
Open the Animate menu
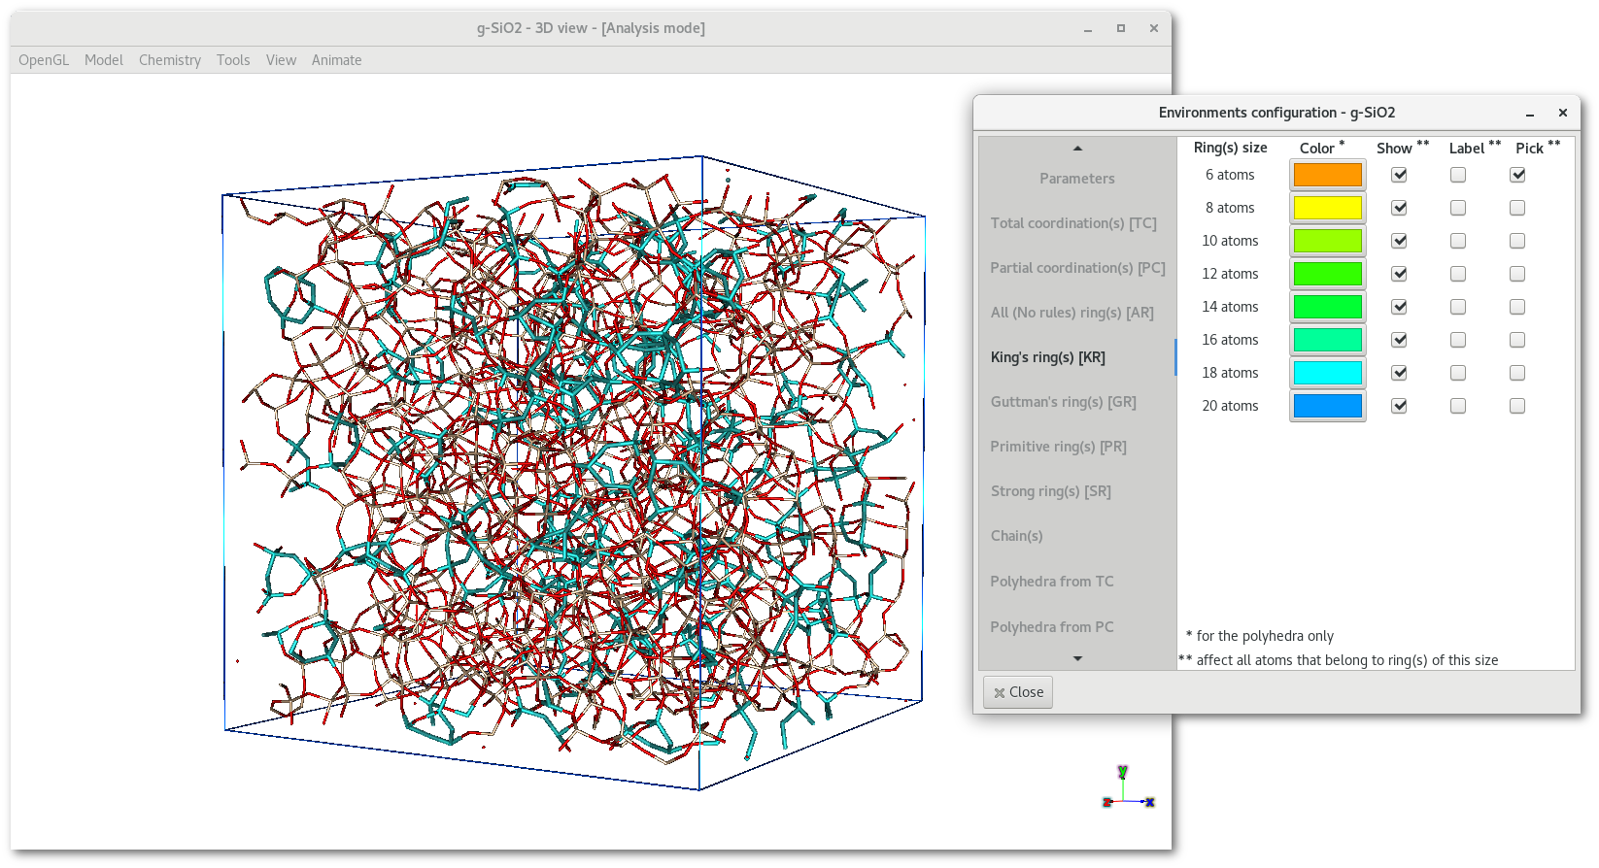coord(336,60)
